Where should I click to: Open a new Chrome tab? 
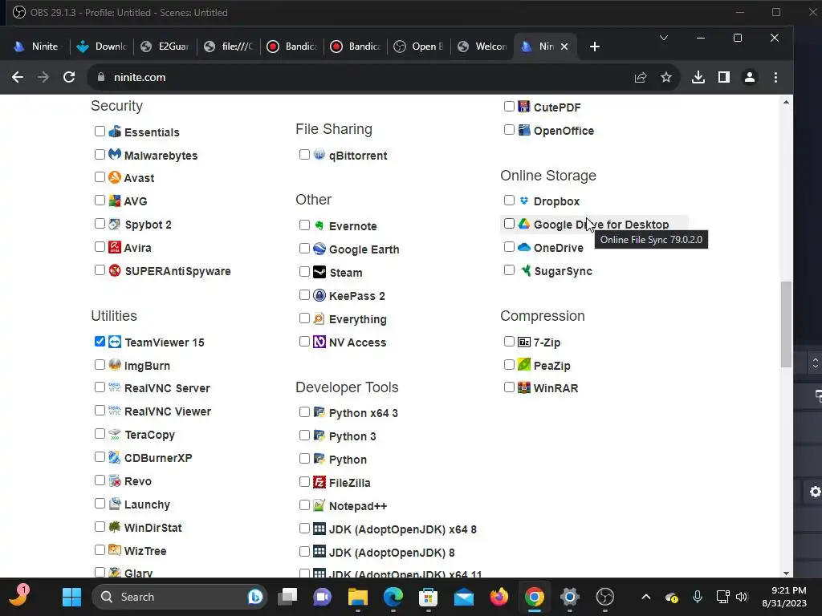point(595,47)
